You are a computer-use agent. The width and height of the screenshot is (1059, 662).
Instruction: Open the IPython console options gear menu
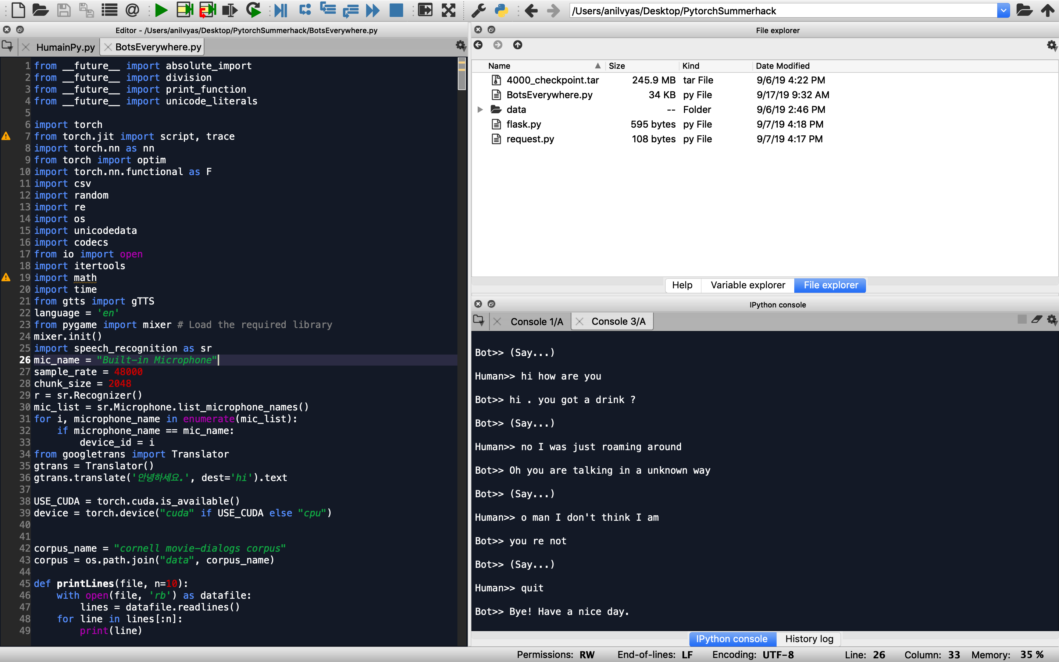[1052, 320]
